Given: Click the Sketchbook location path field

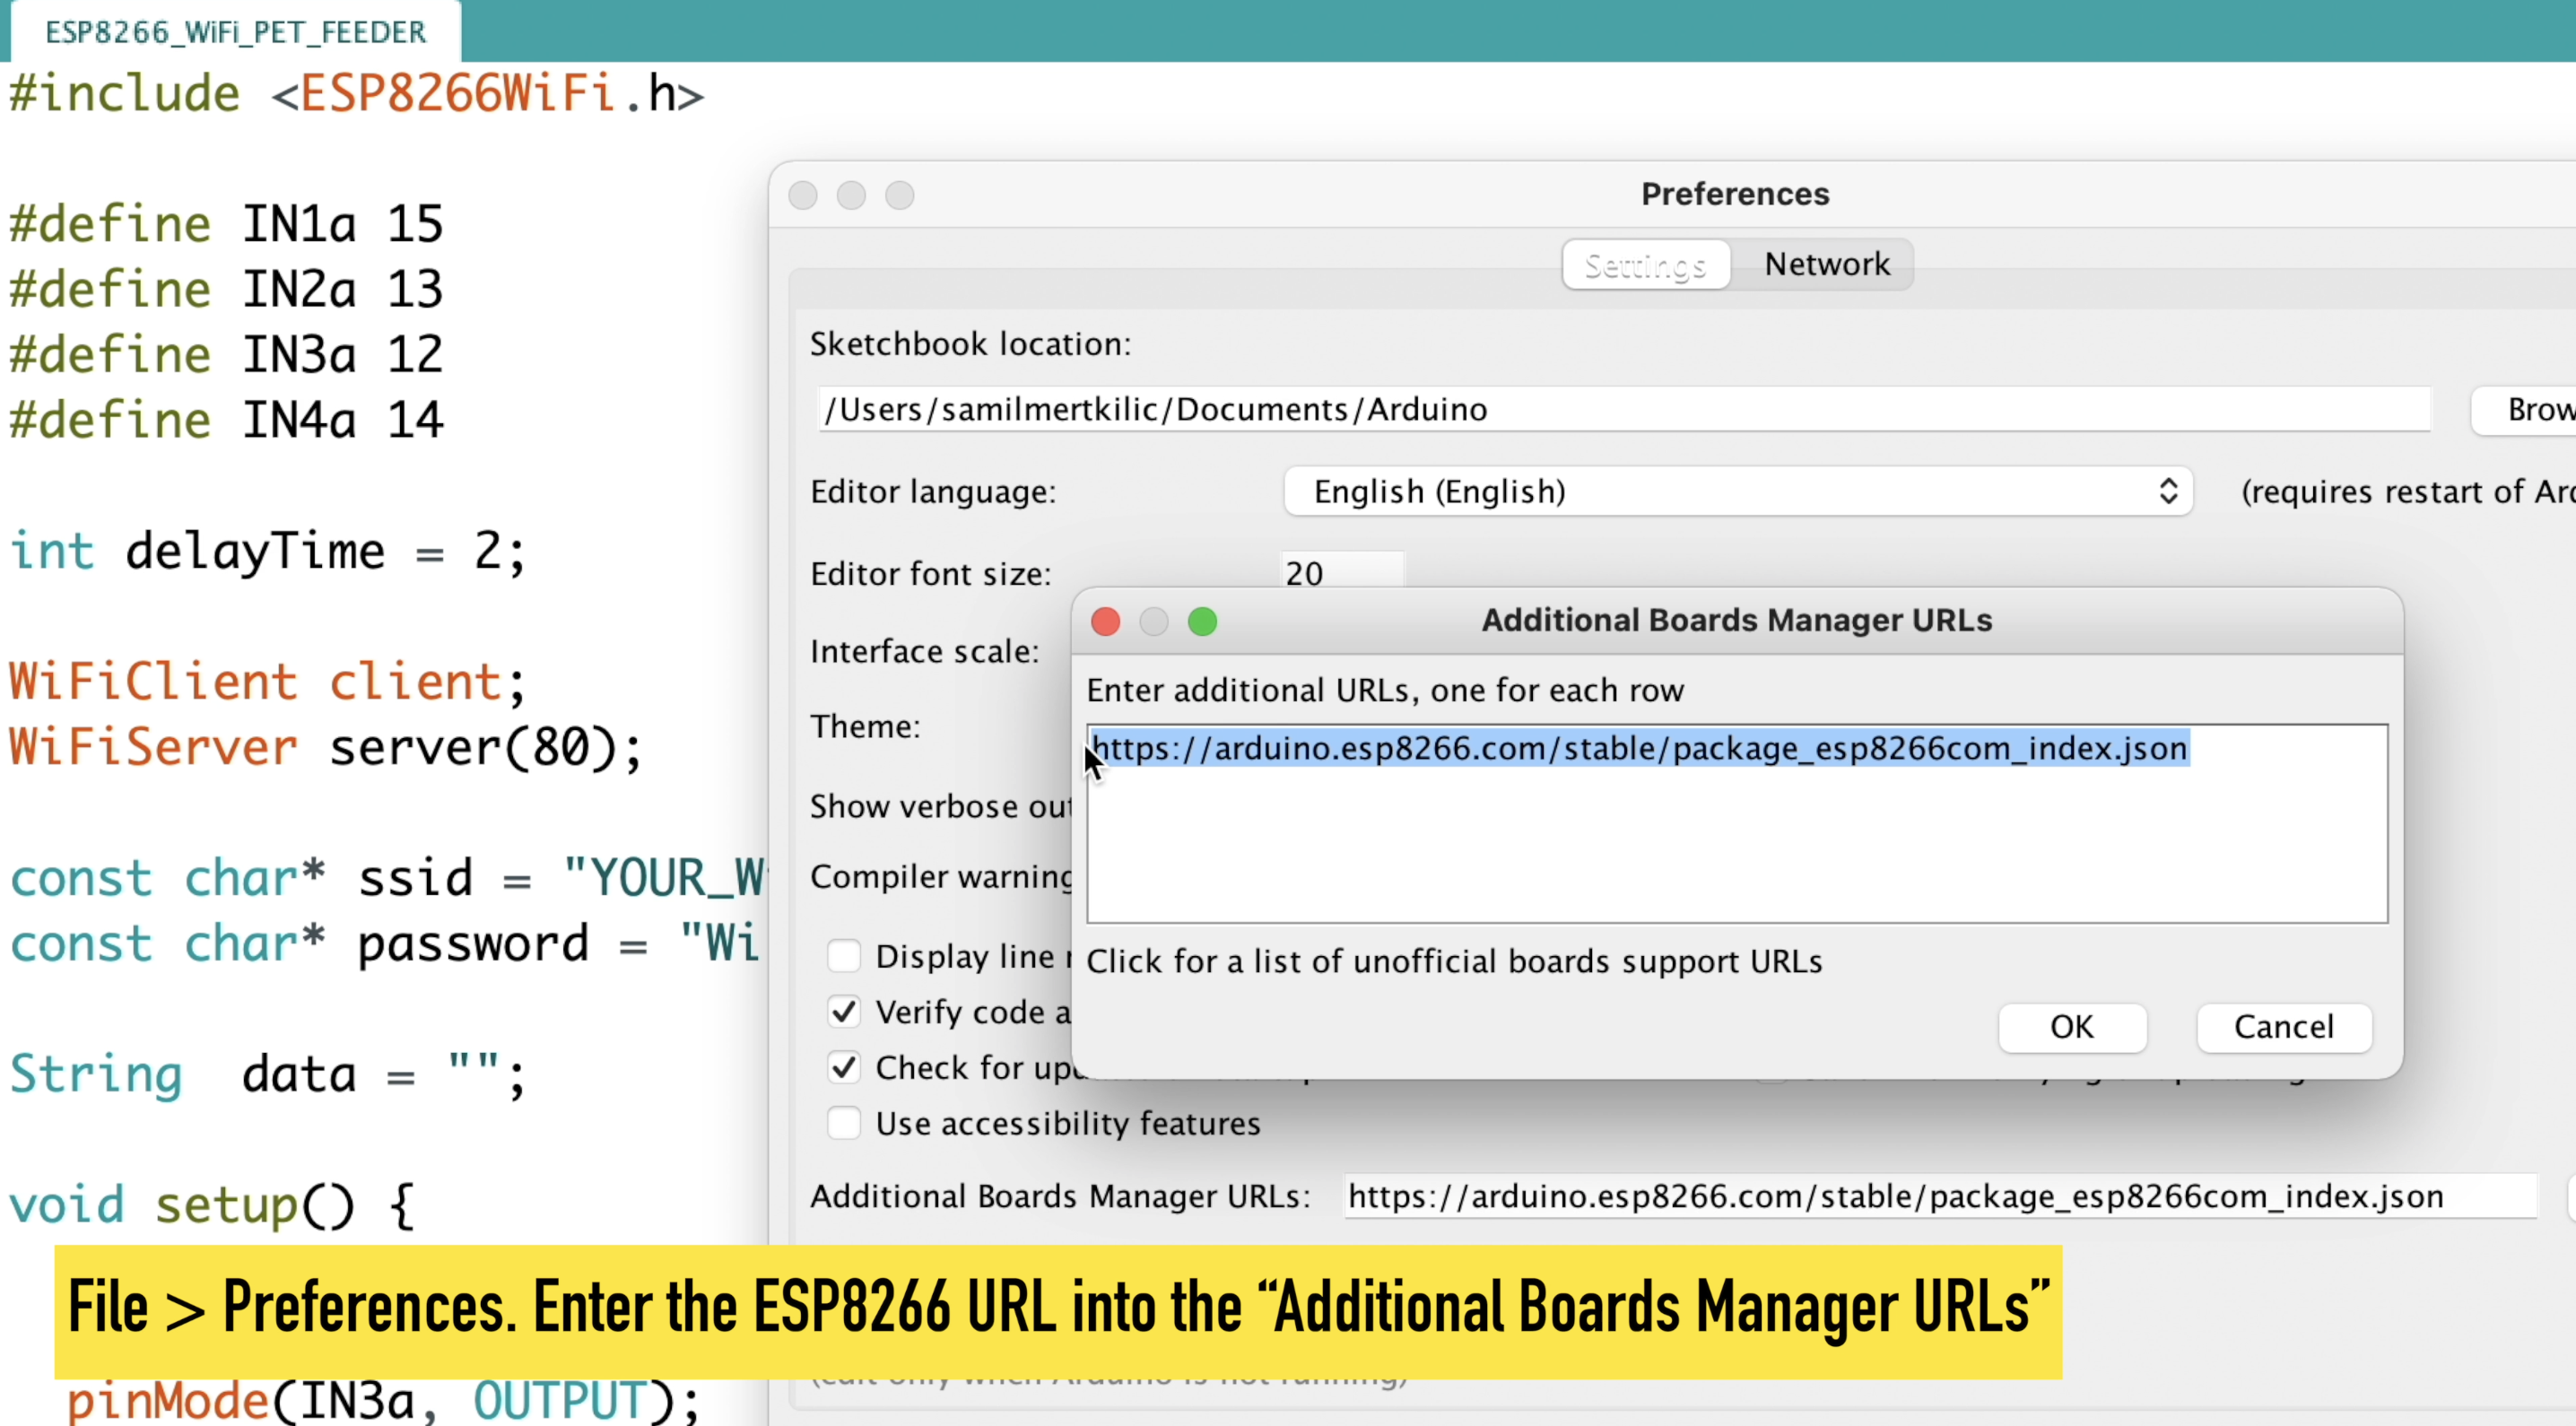Looking at the screenshot, I should (1625, 409).
